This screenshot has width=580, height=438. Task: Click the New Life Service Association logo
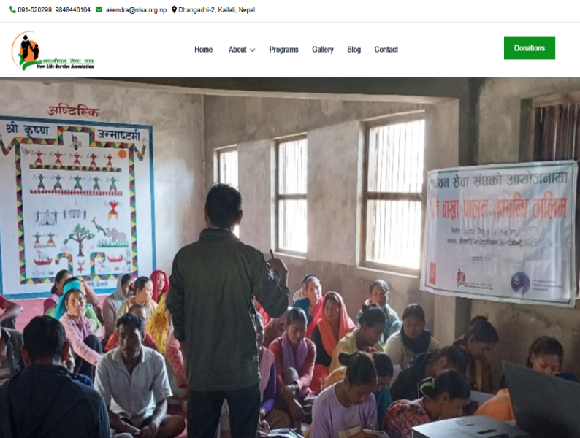click(x=52, y=50)
